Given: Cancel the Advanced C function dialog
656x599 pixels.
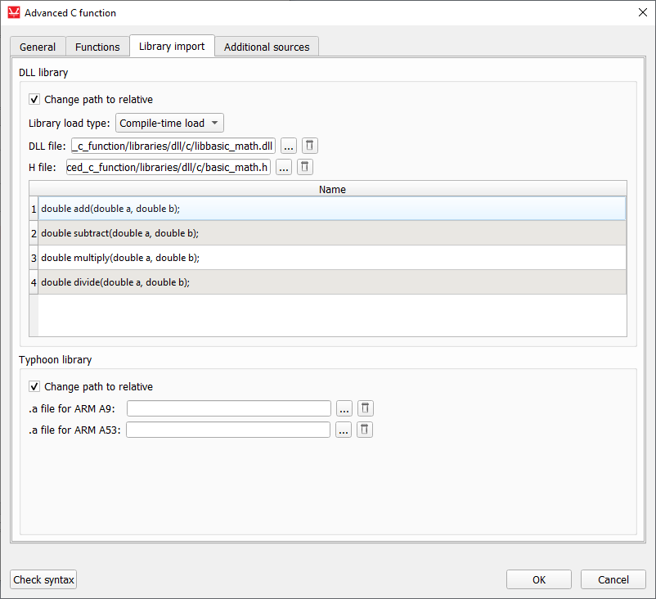Looking at the screenshot, I should [x=613, y=579].
